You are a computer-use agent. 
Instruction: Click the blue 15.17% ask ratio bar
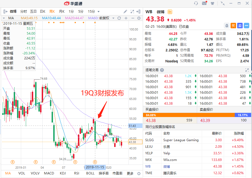point(243,115)
